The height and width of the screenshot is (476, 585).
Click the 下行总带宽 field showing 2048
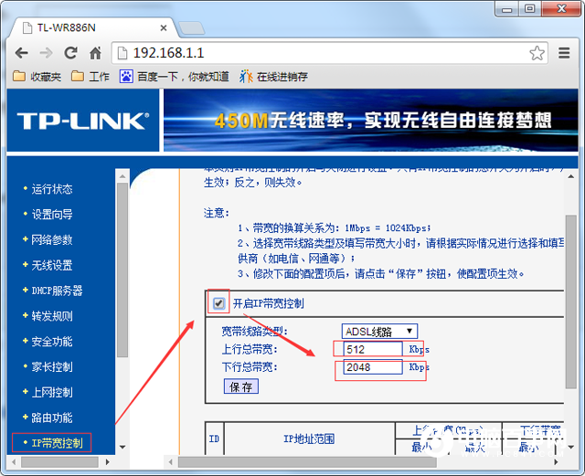click(x=371, y=367)
